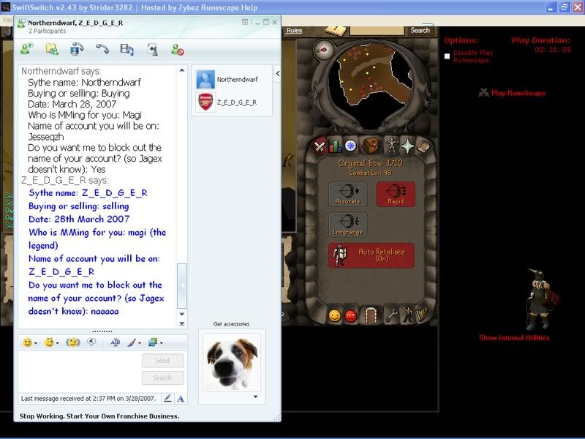This screenshot has height=439, width=585.
Task: Select the Rapid attack style
Action: (x=396, y=194)
